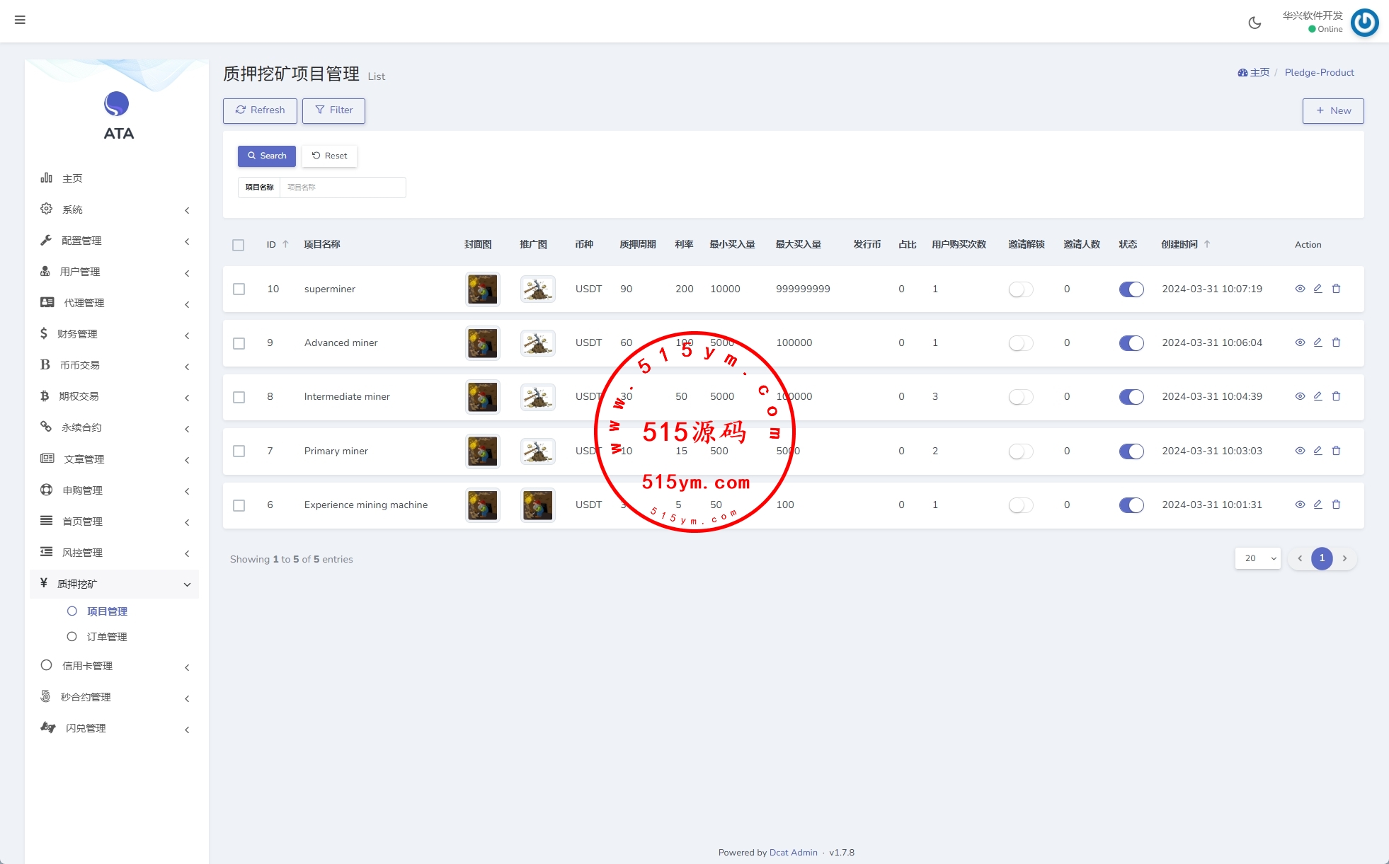Click the Dcat Admin footer link
The width and height of the screenshot is (1389, 864).
tap(793, 852)
